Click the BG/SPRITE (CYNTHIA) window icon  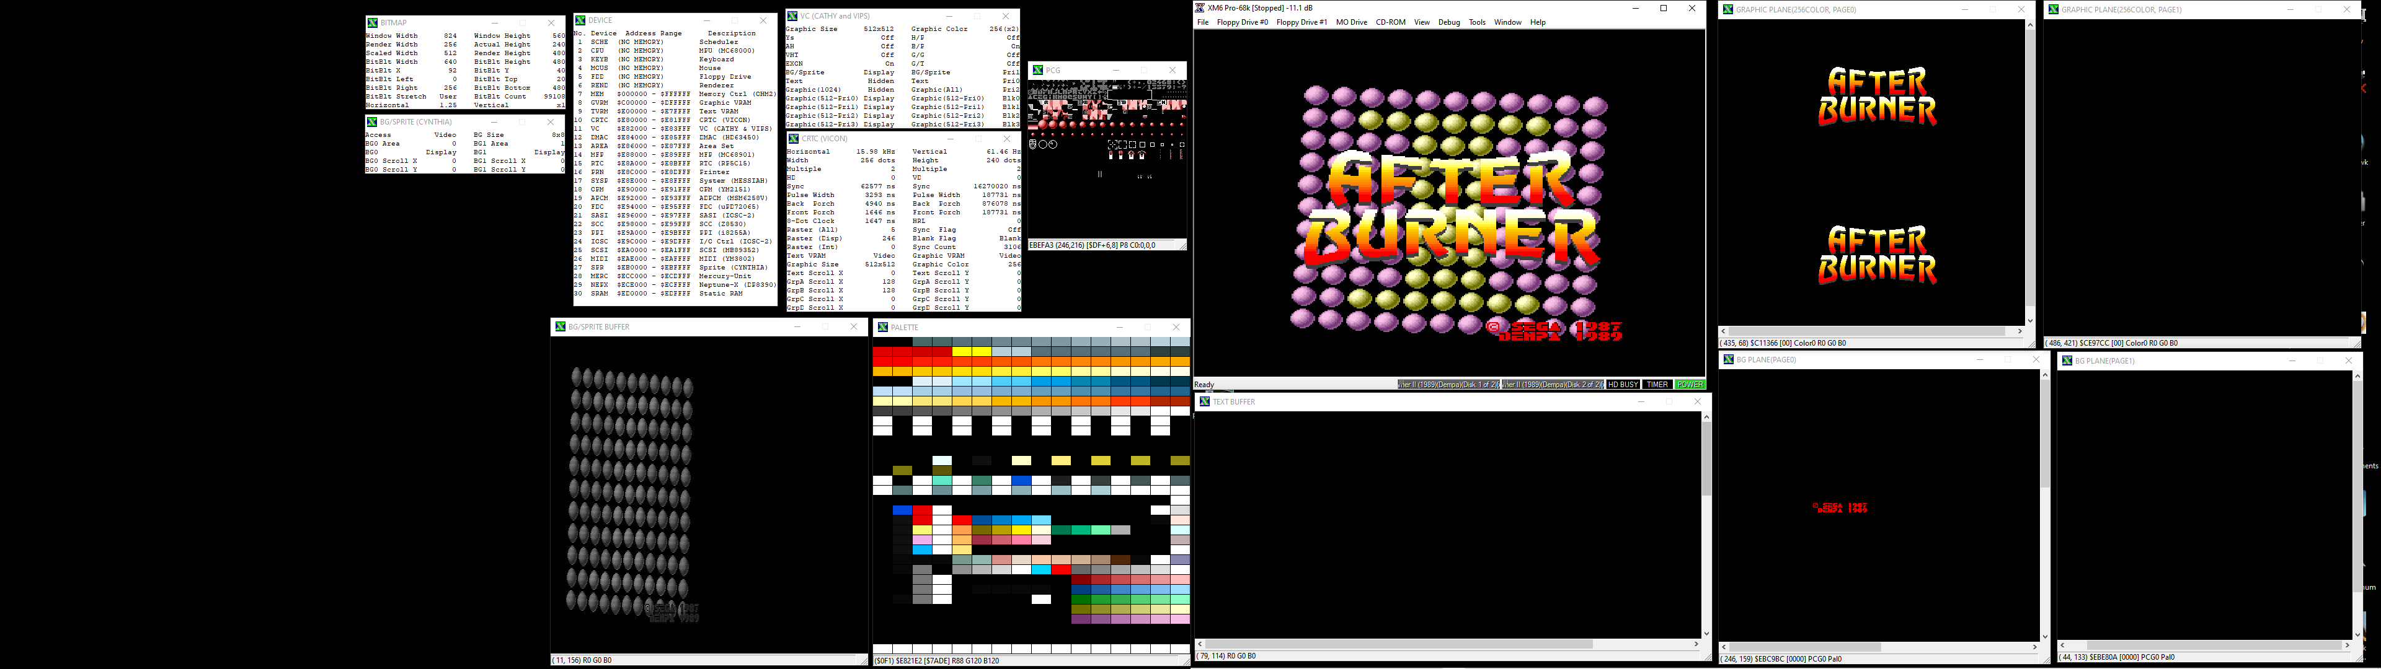click(373, 122)
